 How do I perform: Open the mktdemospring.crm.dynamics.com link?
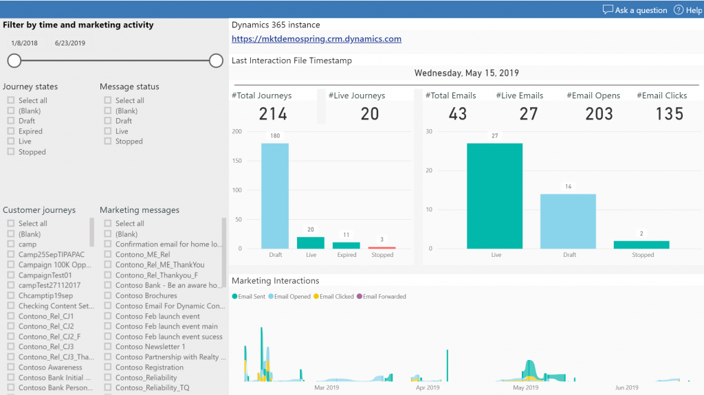point(316,39)
